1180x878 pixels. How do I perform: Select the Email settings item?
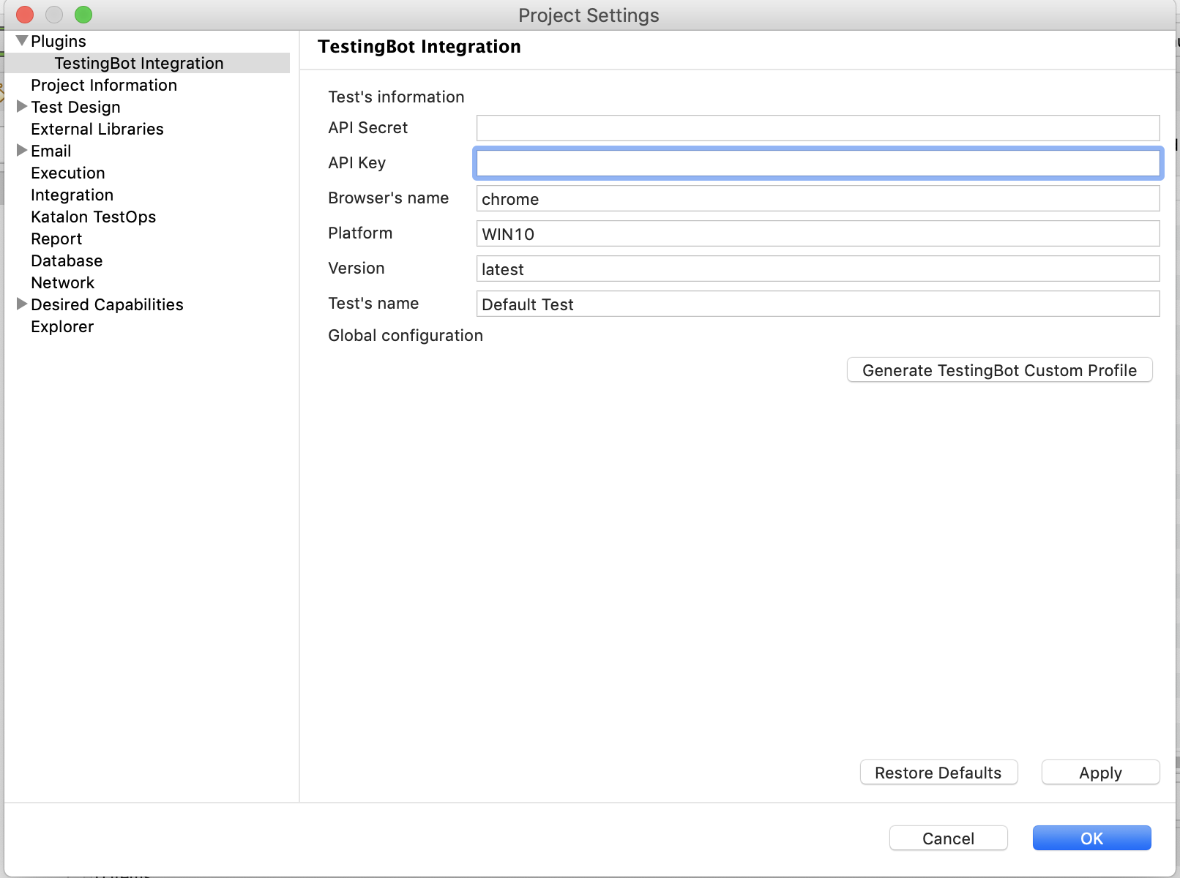[x=51, y=151]
